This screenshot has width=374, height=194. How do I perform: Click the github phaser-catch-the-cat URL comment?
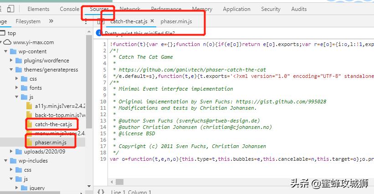click(192, 70)
